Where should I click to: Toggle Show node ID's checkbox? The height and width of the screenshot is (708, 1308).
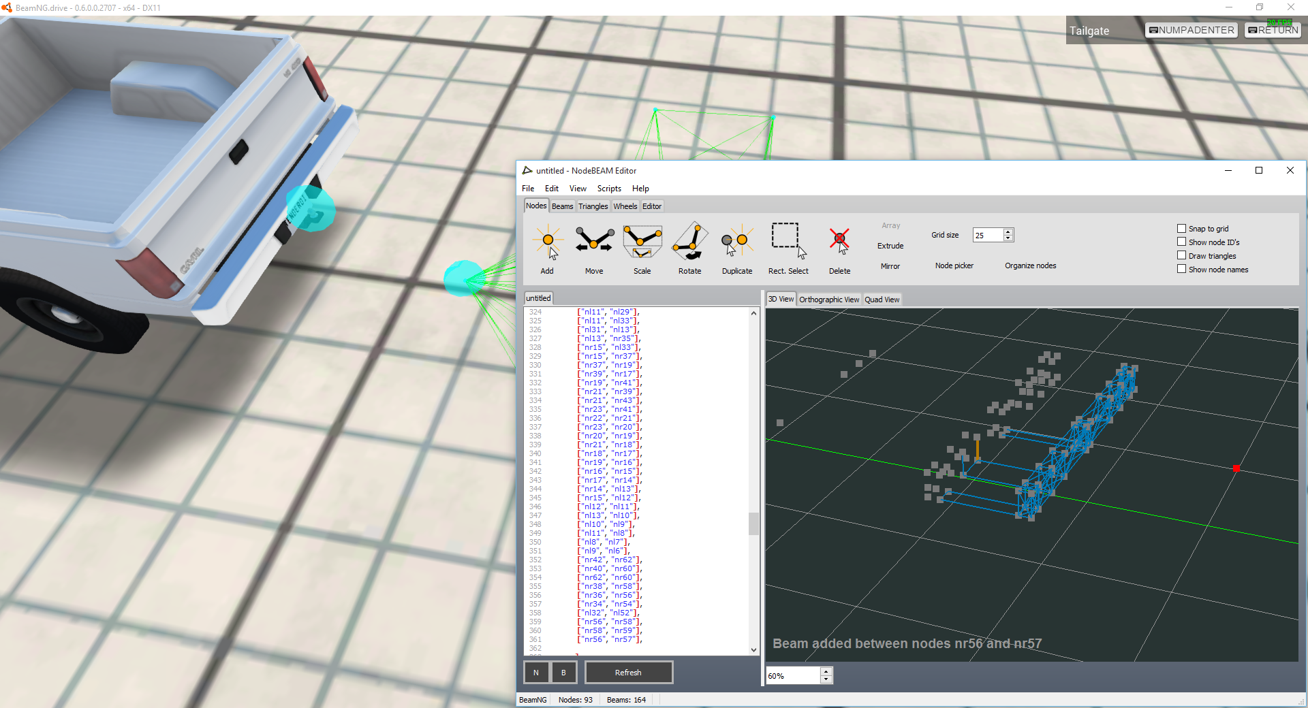tap(1182, 242)
